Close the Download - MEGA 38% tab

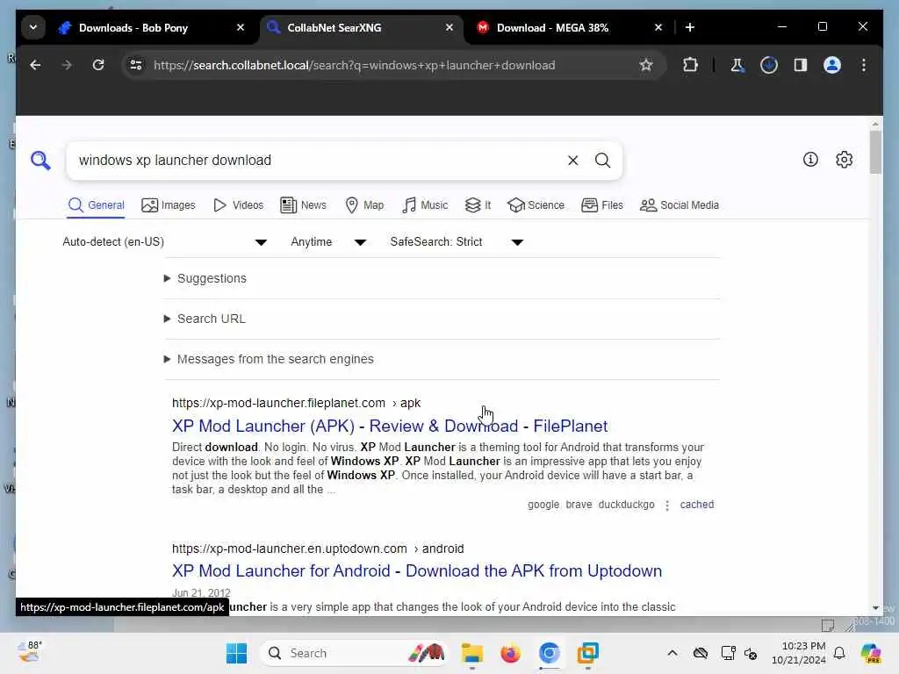click(x=658, y=27)
